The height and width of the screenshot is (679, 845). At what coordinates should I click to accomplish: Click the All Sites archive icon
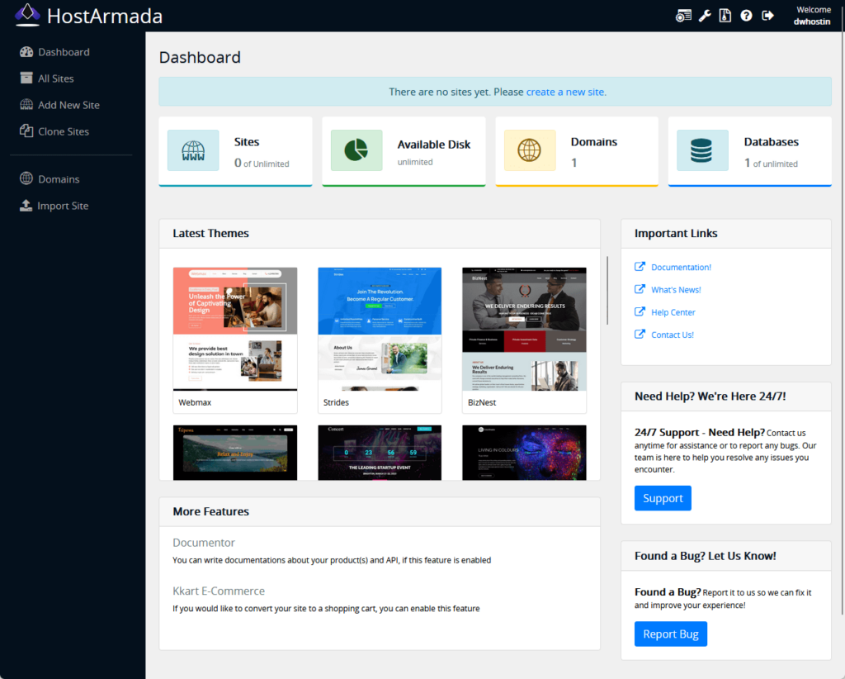coord(26,78)
